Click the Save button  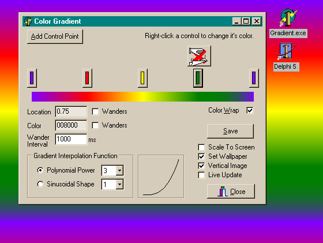pyautogui.click(x=230, y=131)
